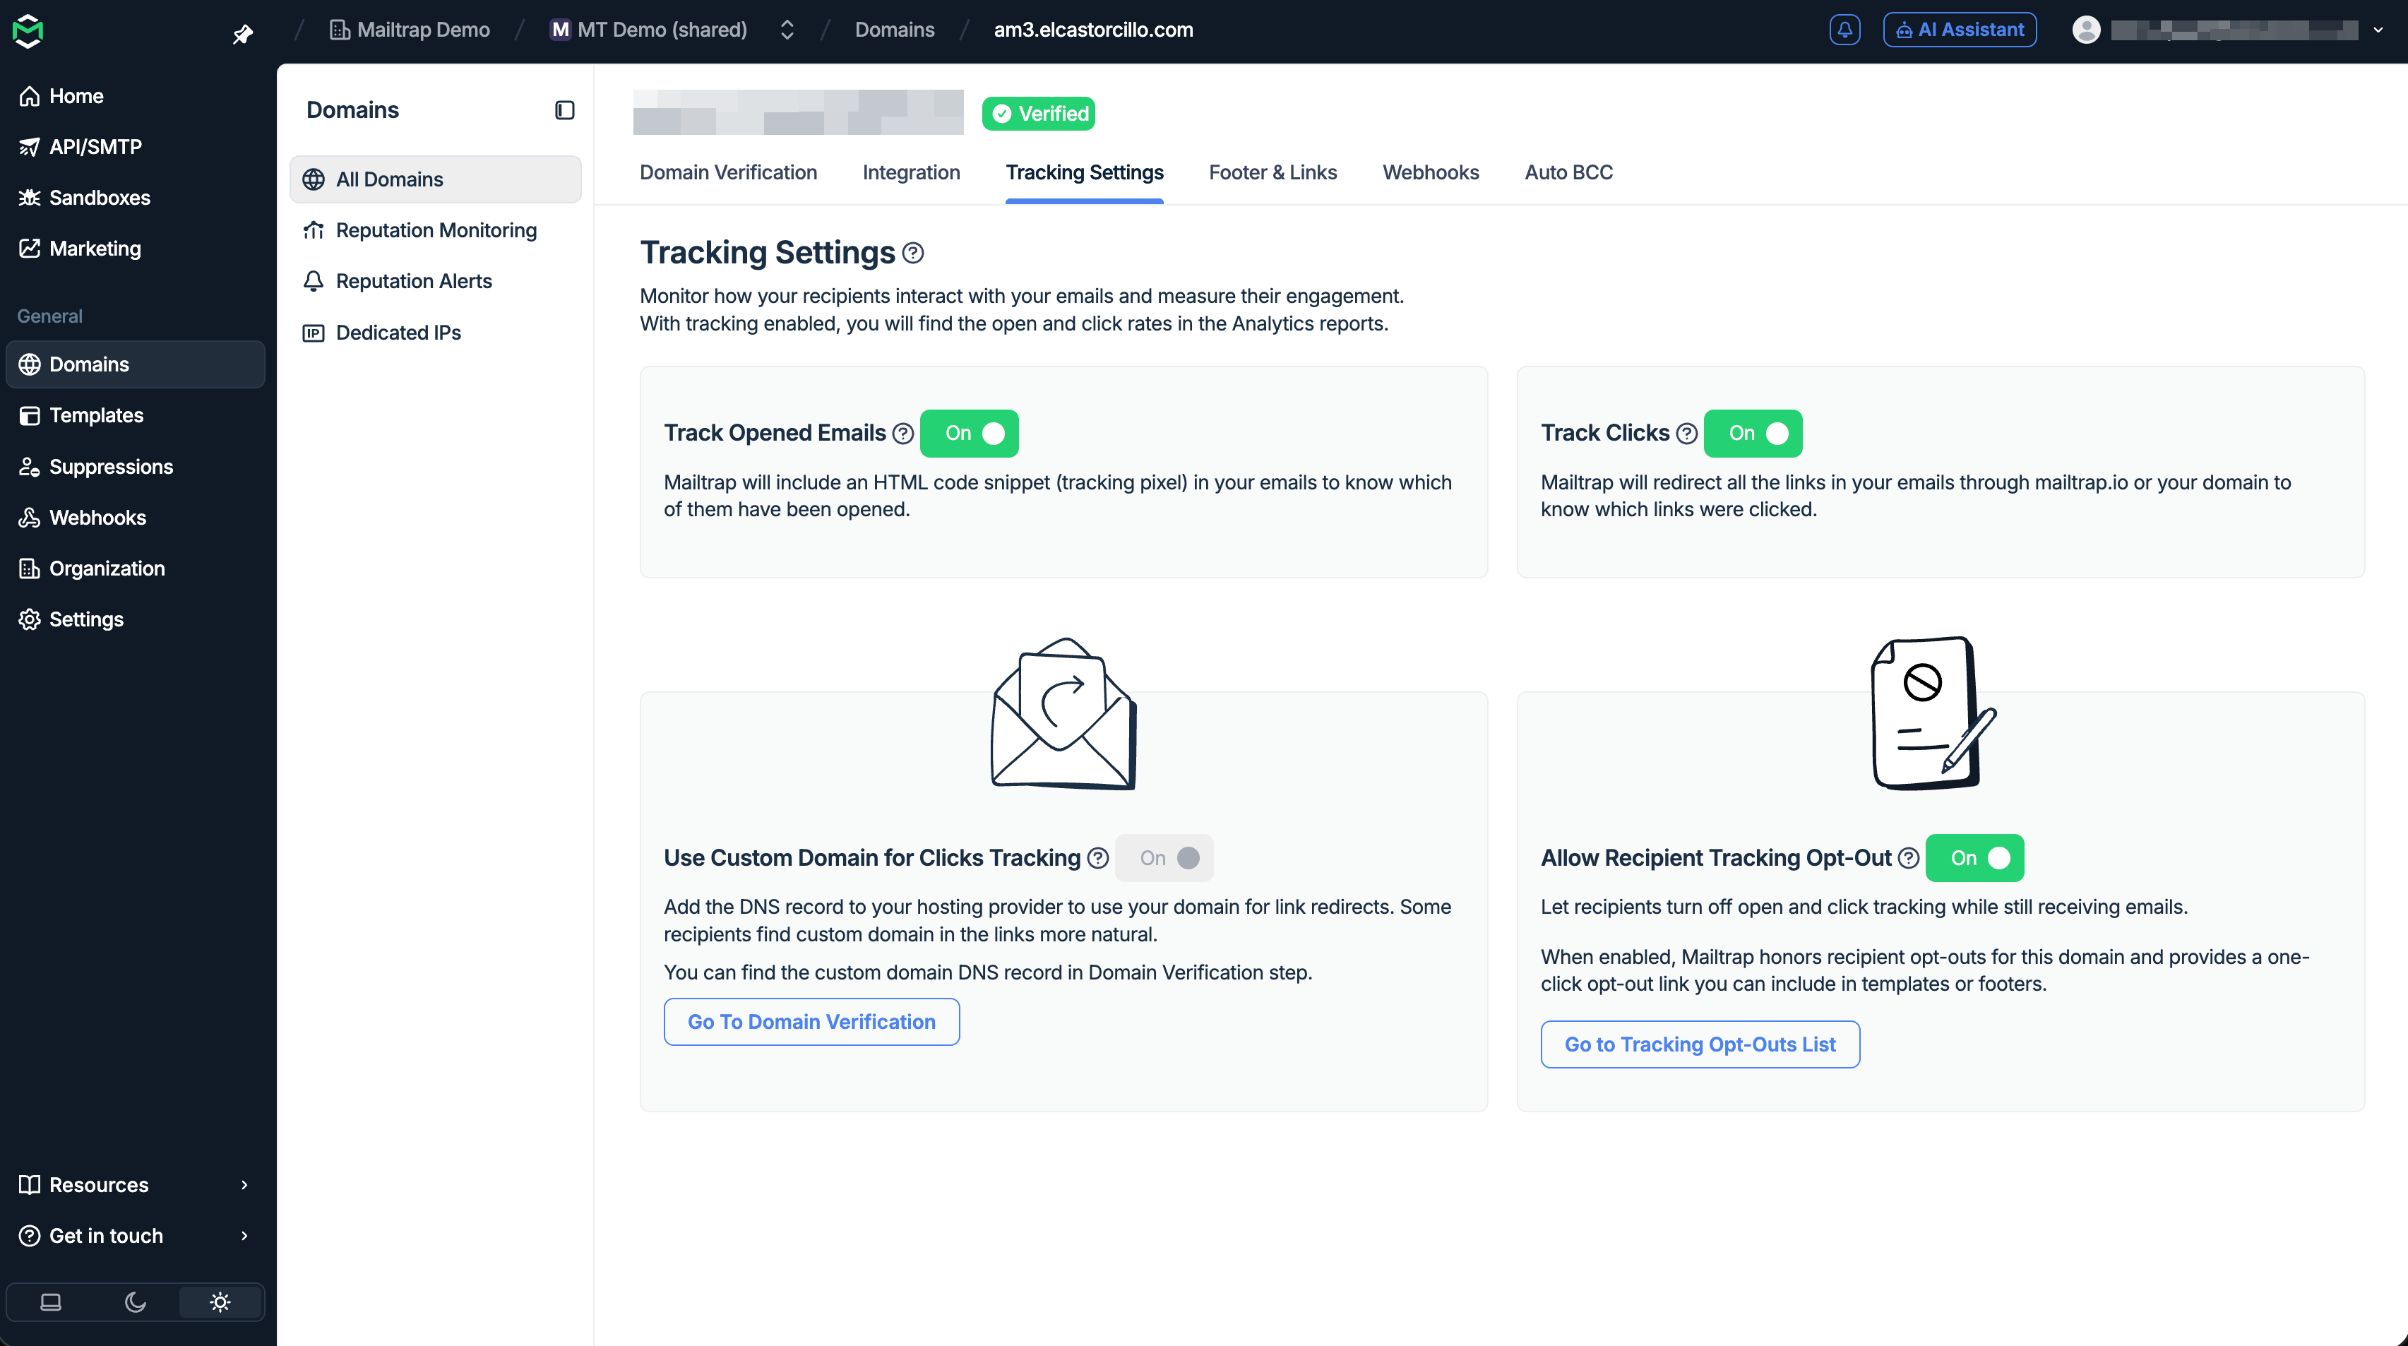The image size is (2408, 1346).
Task: Open Webhooks in left sidebar
Action: (x=136, y=518)
